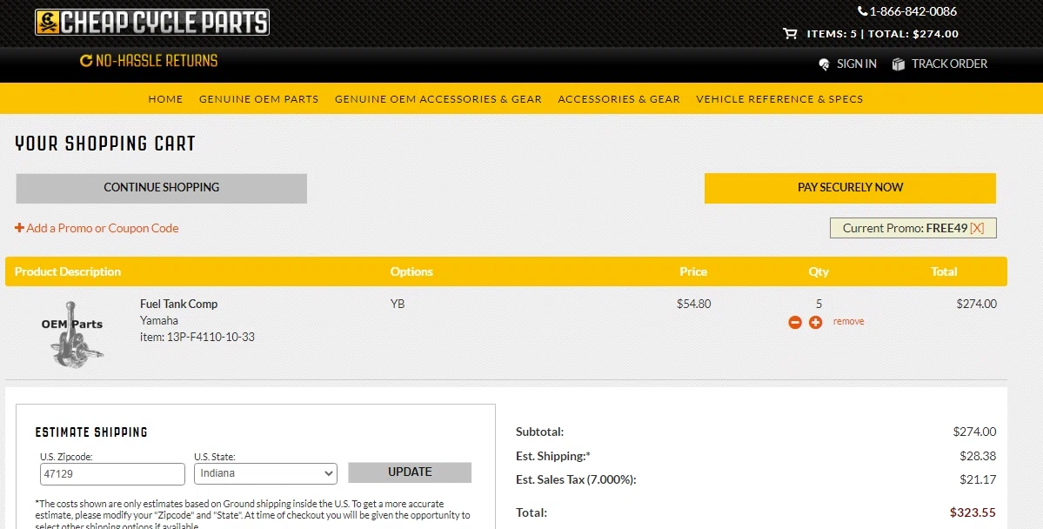
Task: Click the Product Description column header
Action: tap(68, 271)
